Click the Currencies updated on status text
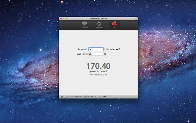196x123 pixels. point(85,97)
